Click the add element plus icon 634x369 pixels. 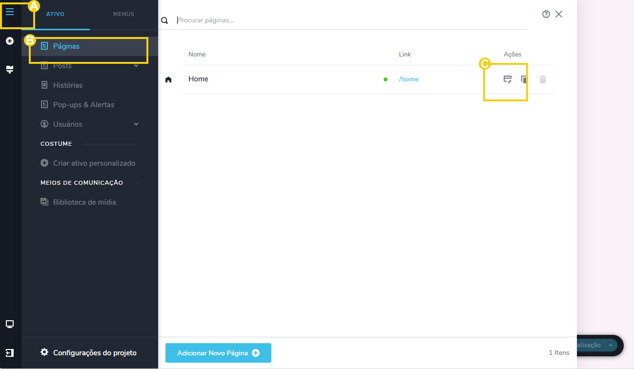coord(10,41)
